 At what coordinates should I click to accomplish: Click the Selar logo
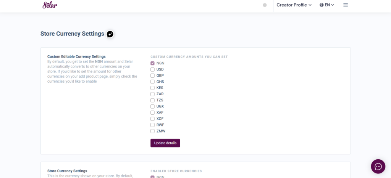click(50, 5)
